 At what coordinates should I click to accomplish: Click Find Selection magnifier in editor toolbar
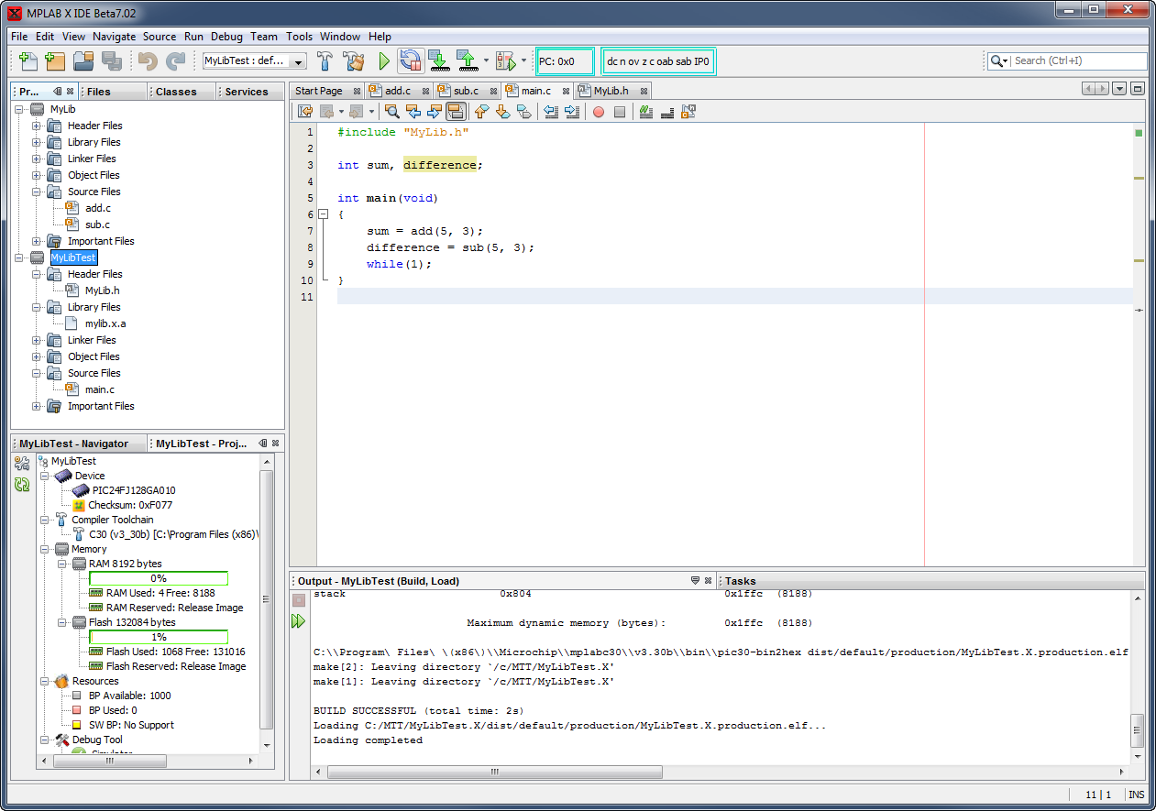coord(391,112)
